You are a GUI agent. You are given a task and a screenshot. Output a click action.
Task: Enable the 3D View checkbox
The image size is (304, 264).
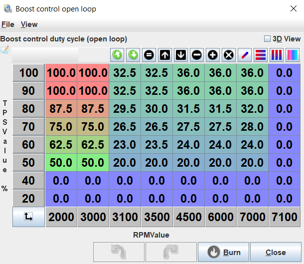[x=267, y=39]
